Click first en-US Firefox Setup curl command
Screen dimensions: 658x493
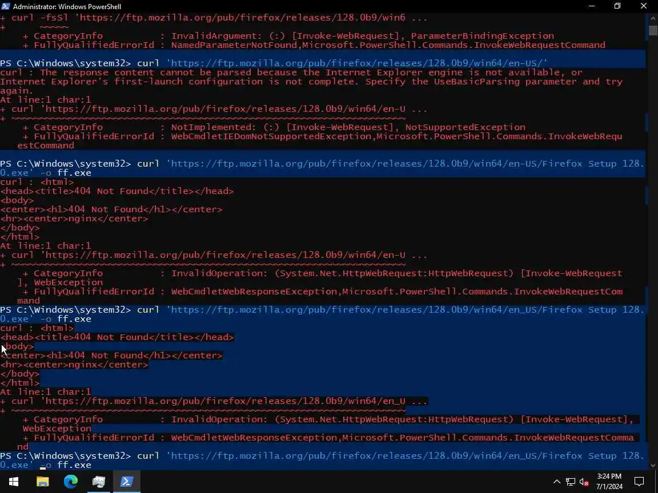322,168
